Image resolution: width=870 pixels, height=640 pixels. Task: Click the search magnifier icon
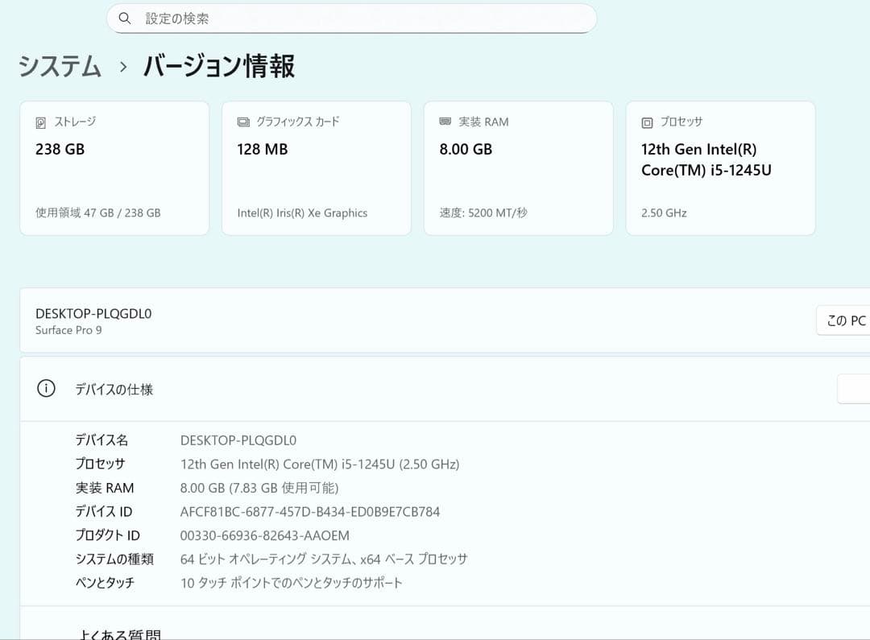pyautogui.click(x=125, y=18)
